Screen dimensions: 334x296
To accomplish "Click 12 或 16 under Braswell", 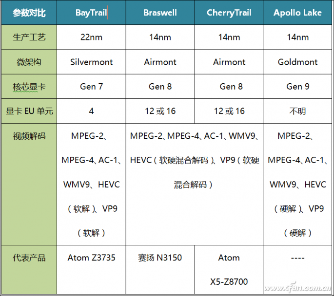I will [160, 111].
